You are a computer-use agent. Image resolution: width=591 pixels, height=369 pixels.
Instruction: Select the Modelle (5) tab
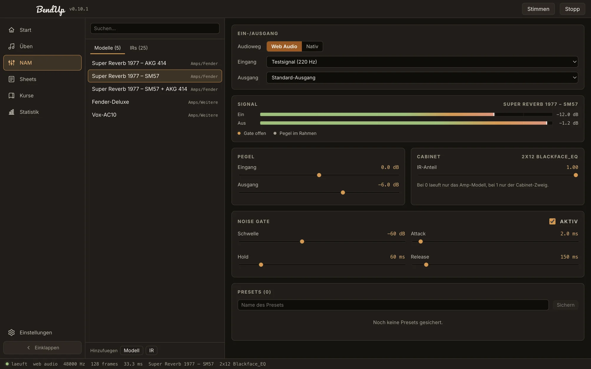click(x=108, y=48)
